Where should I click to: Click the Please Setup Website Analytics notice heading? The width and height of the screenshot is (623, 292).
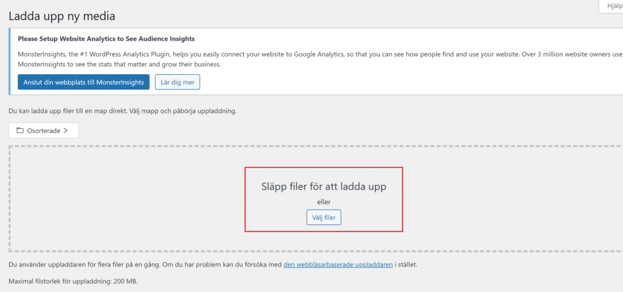pyautogui.click(x=106, y=39)
